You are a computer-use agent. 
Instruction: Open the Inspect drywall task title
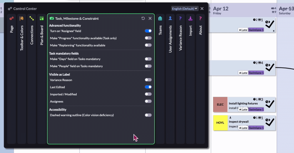239,122
